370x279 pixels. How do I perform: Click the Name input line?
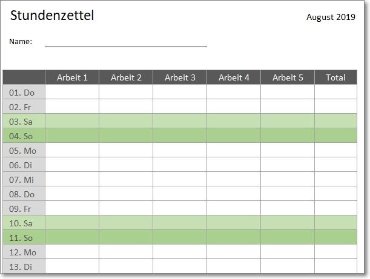coord(126,42)
